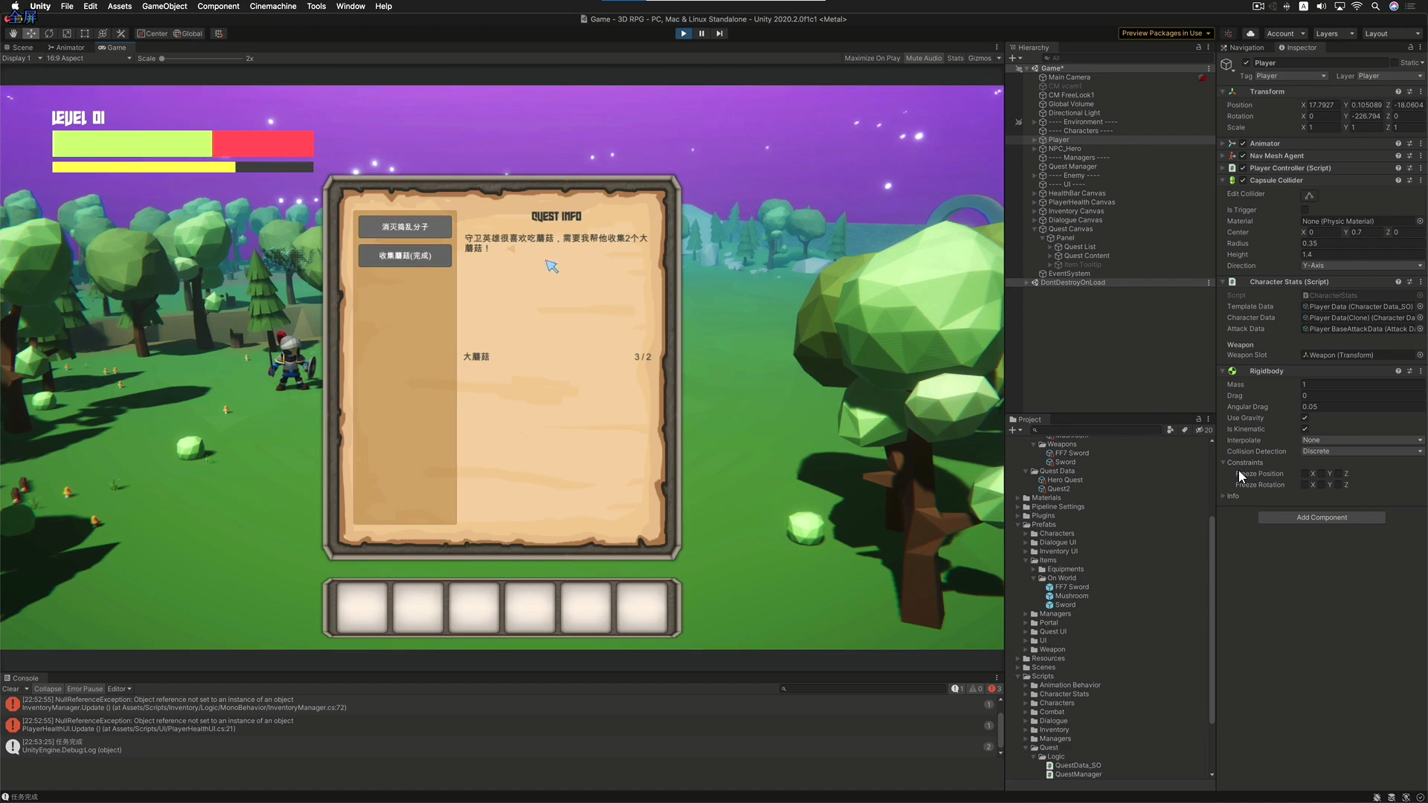Select the Hand tool in toolbar
Screen dimensions: 1428x803
point(13,33)
